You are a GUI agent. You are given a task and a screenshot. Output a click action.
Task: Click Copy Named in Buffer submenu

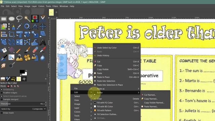pyautogui.click(x=156, y=99)
